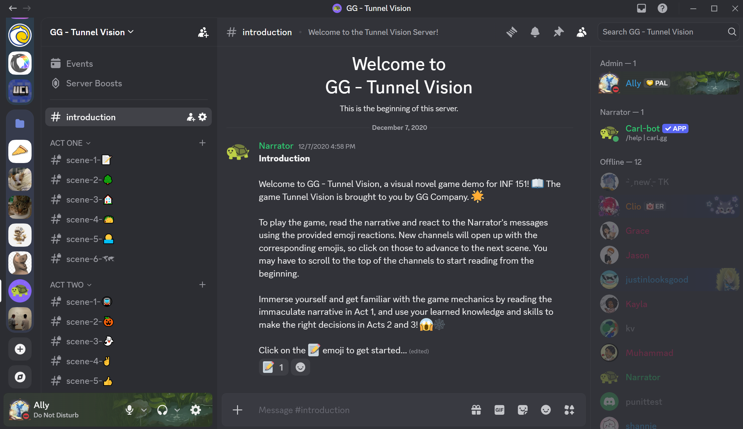Create invite for introduction channel
The width and height of the screenshot is (743, 429).
(190, 117)
